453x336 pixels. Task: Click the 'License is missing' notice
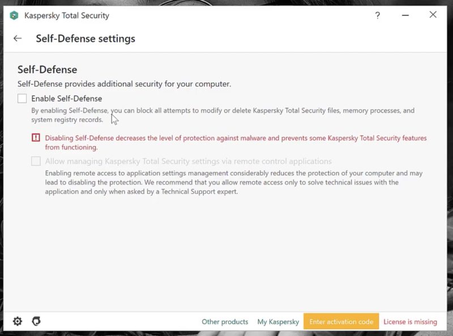(x=410, y=321)
